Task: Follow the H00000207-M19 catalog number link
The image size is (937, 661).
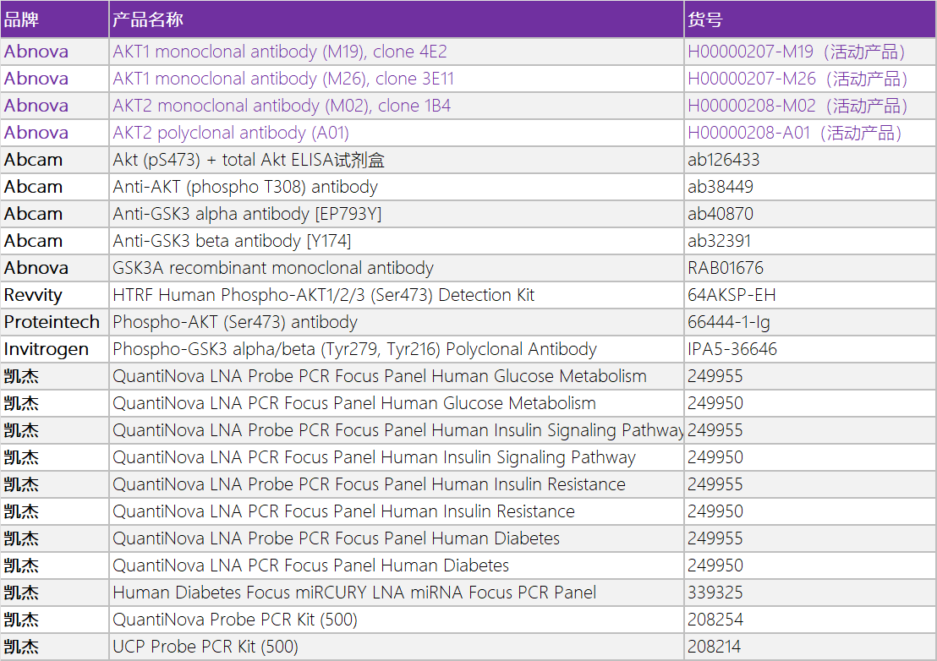Action: click(797, 52)
